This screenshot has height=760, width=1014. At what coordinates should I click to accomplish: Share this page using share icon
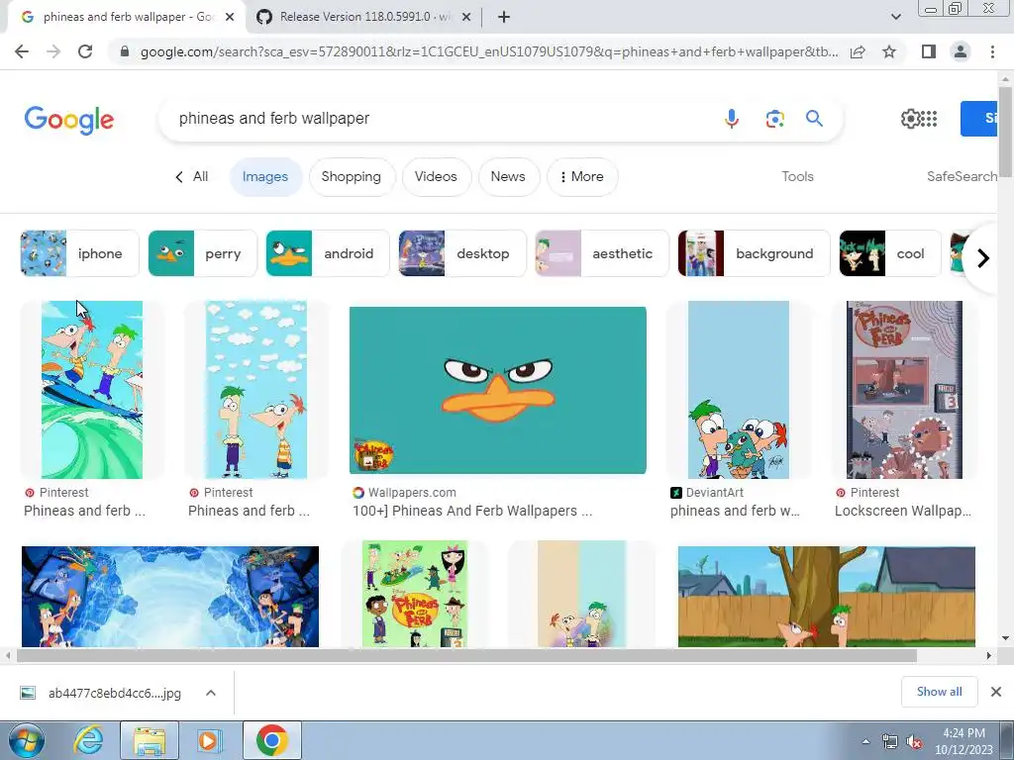(858, 51)
